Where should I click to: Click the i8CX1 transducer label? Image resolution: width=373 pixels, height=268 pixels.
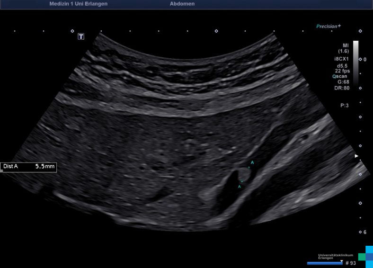coord(342,59)
